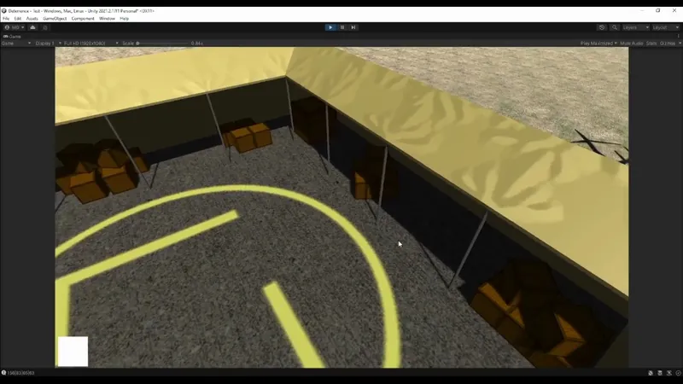Open the Layers dropdown
This screenshot has width=683, height=384.
point(635,27)
